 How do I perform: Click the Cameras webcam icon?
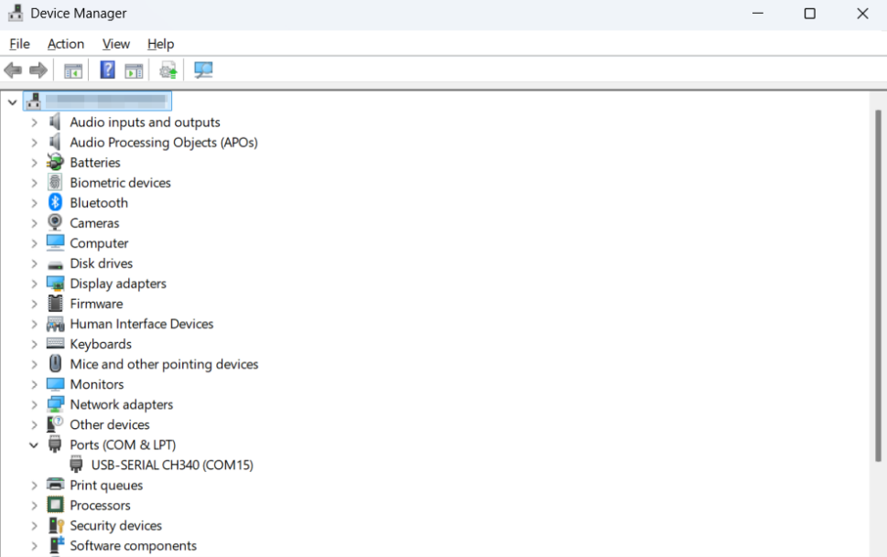click(55, 223)
